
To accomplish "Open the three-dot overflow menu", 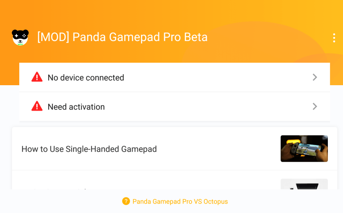I will [x=334, y=38].
